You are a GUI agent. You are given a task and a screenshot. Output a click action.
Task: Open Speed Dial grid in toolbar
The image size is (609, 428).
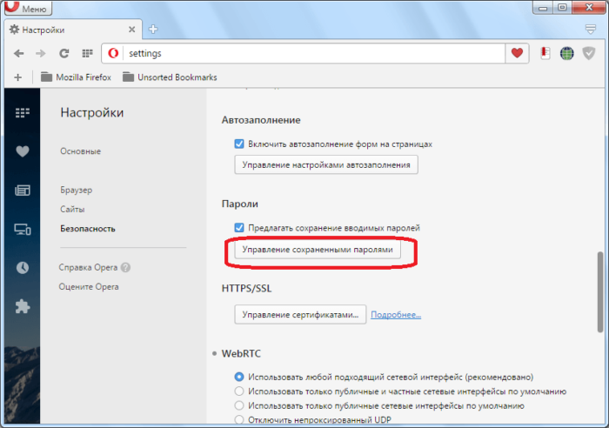pyautogui.click(x=87, y=53)
